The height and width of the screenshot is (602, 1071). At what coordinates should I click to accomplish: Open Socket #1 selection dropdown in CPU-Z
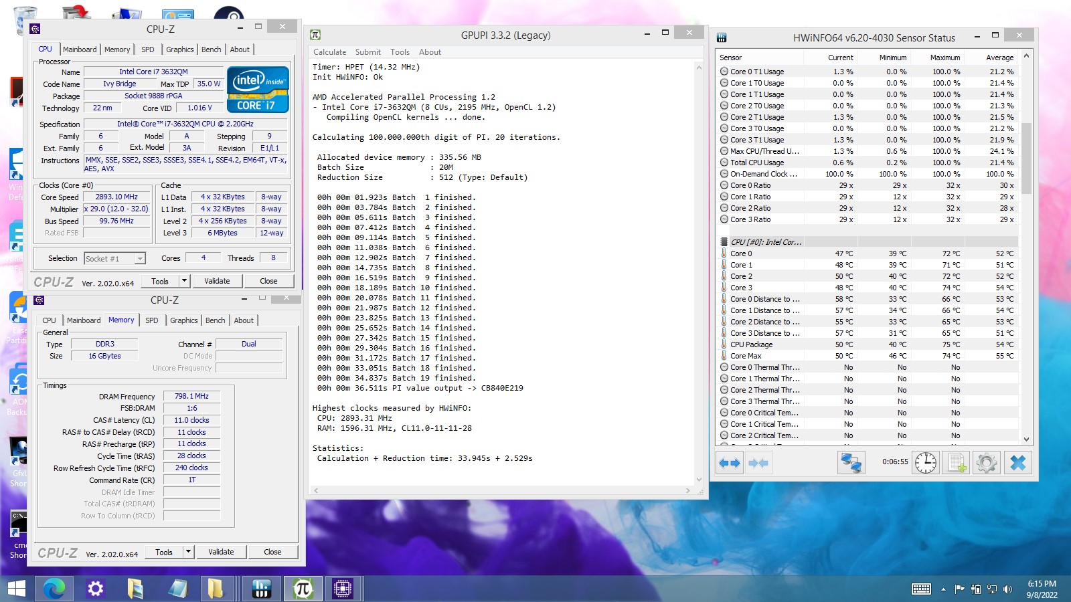[x=140, y=259]
